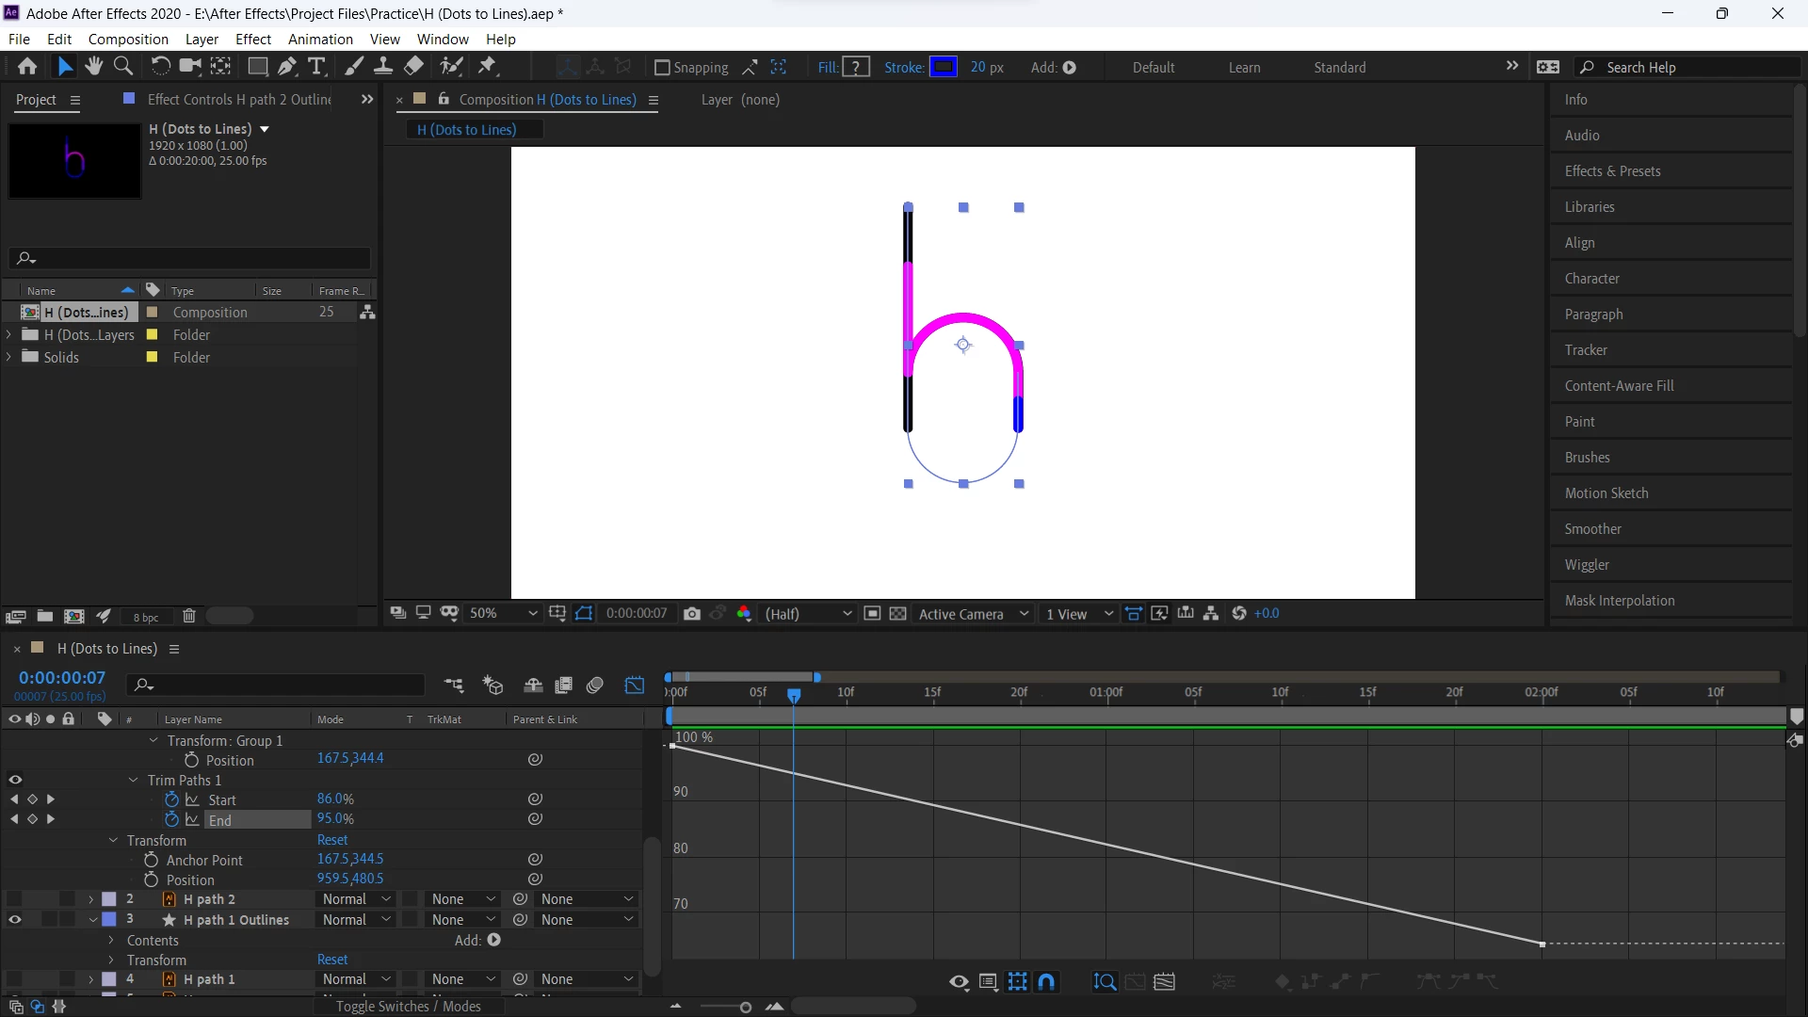
Task: Click the Graph Editor button in timeline
Action: pyautogui.click(x=635, y=686)
